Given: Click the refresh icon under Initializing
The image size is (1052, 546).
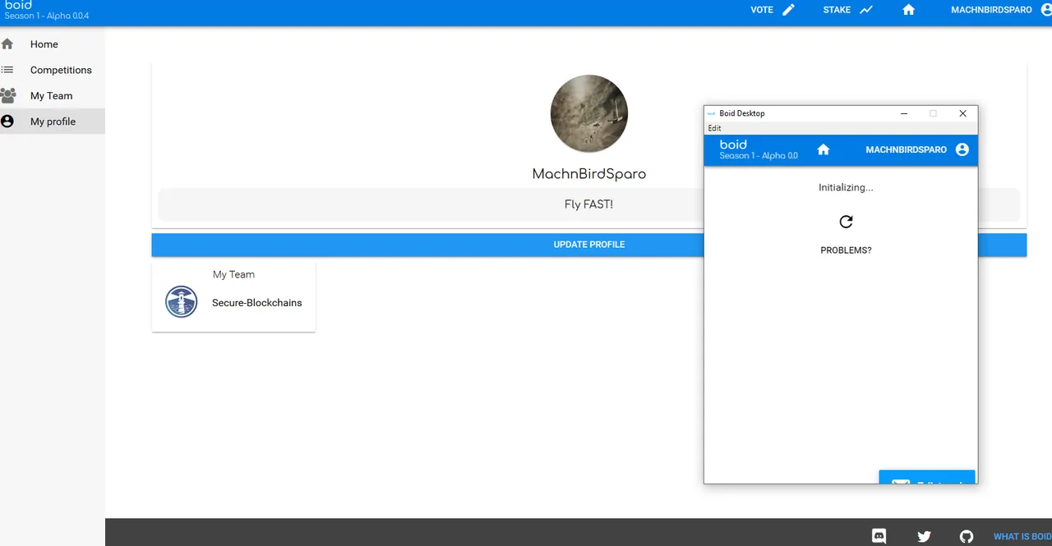Looking at the screenshot, I should [x=846, y=221].
